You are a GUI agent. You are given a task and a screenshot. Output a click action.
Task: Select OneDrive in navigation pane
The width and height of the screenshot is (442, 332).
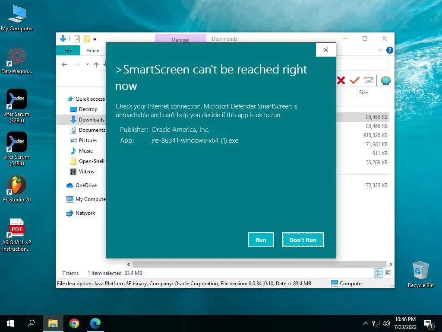coord(82,185)
